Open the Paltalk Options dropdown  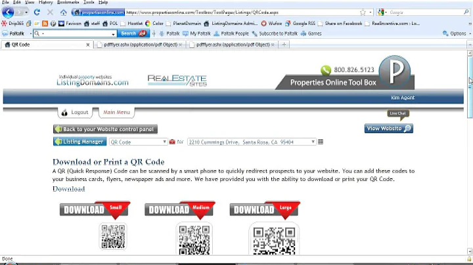click(457, 33)
